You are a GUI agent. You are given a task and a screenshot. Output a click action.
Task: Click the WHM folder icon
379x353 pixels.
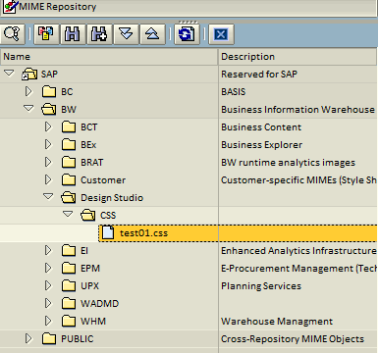pos(69,322)
